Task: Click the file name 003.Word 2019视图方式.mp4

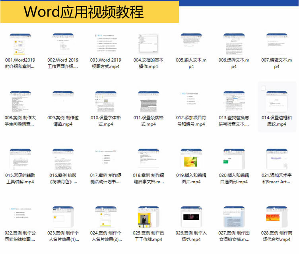Action: pos(106,63)
